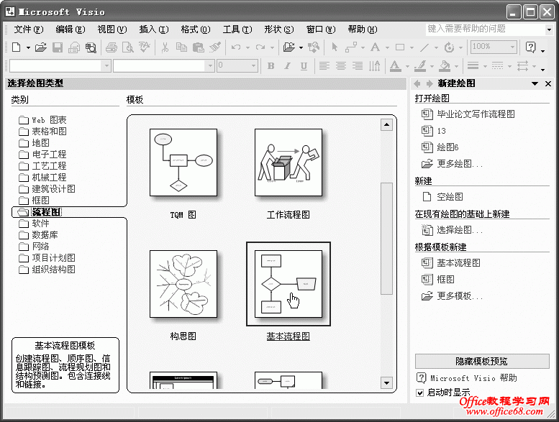The image size is (559, 422).
Task: Click the Print icon in toolbar
Action: (112, 47)
